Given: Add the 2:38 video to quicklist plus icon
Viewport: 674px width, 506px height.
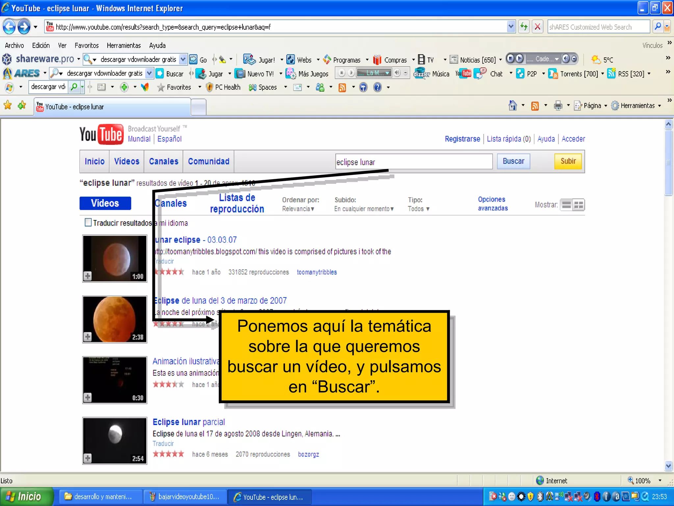Looking at the screenshot, I should point(88,337).
